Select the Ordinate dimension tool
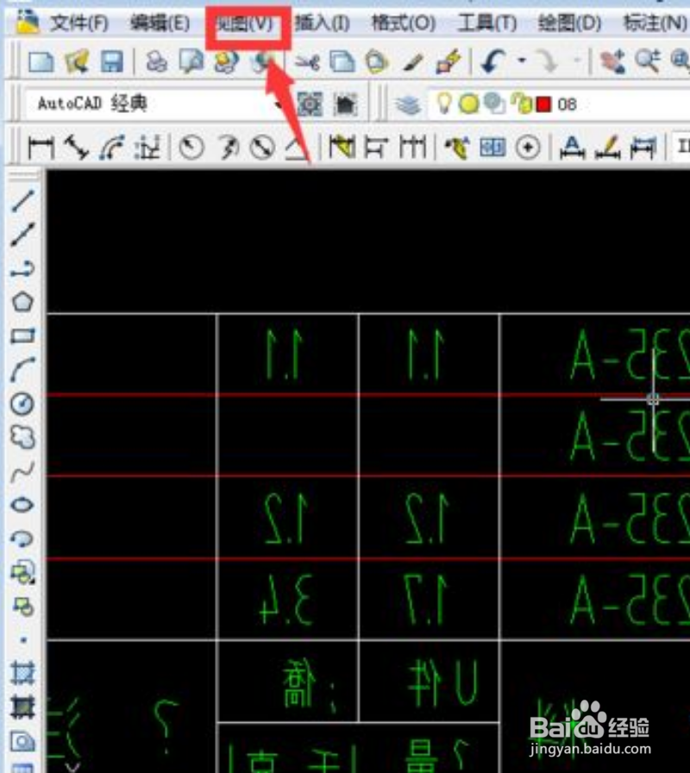Screen dimensions: 690x773 click(x=147, y=148)
